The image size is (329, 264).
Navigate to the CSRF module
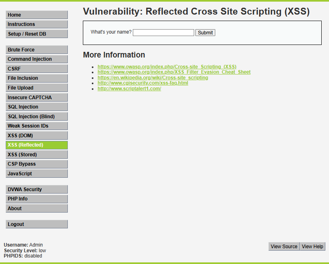click(x=37, y=69)
